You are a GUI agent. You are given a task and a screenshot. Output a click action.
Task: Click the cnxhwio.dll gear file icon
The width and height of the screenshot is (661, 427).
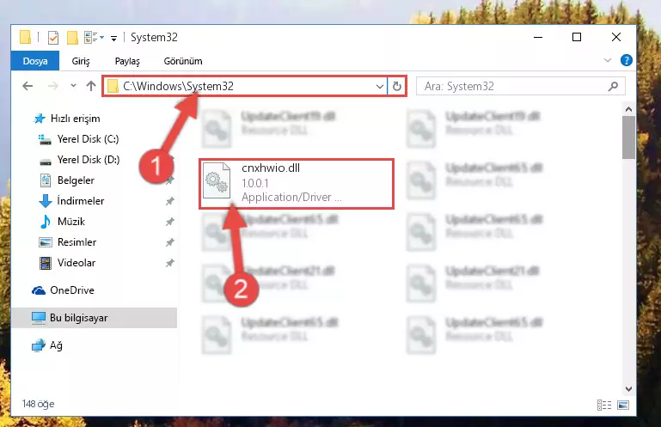217,180
